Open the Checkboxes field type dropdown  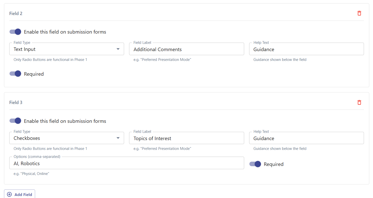pyautogui.click(x=67, y=138)
